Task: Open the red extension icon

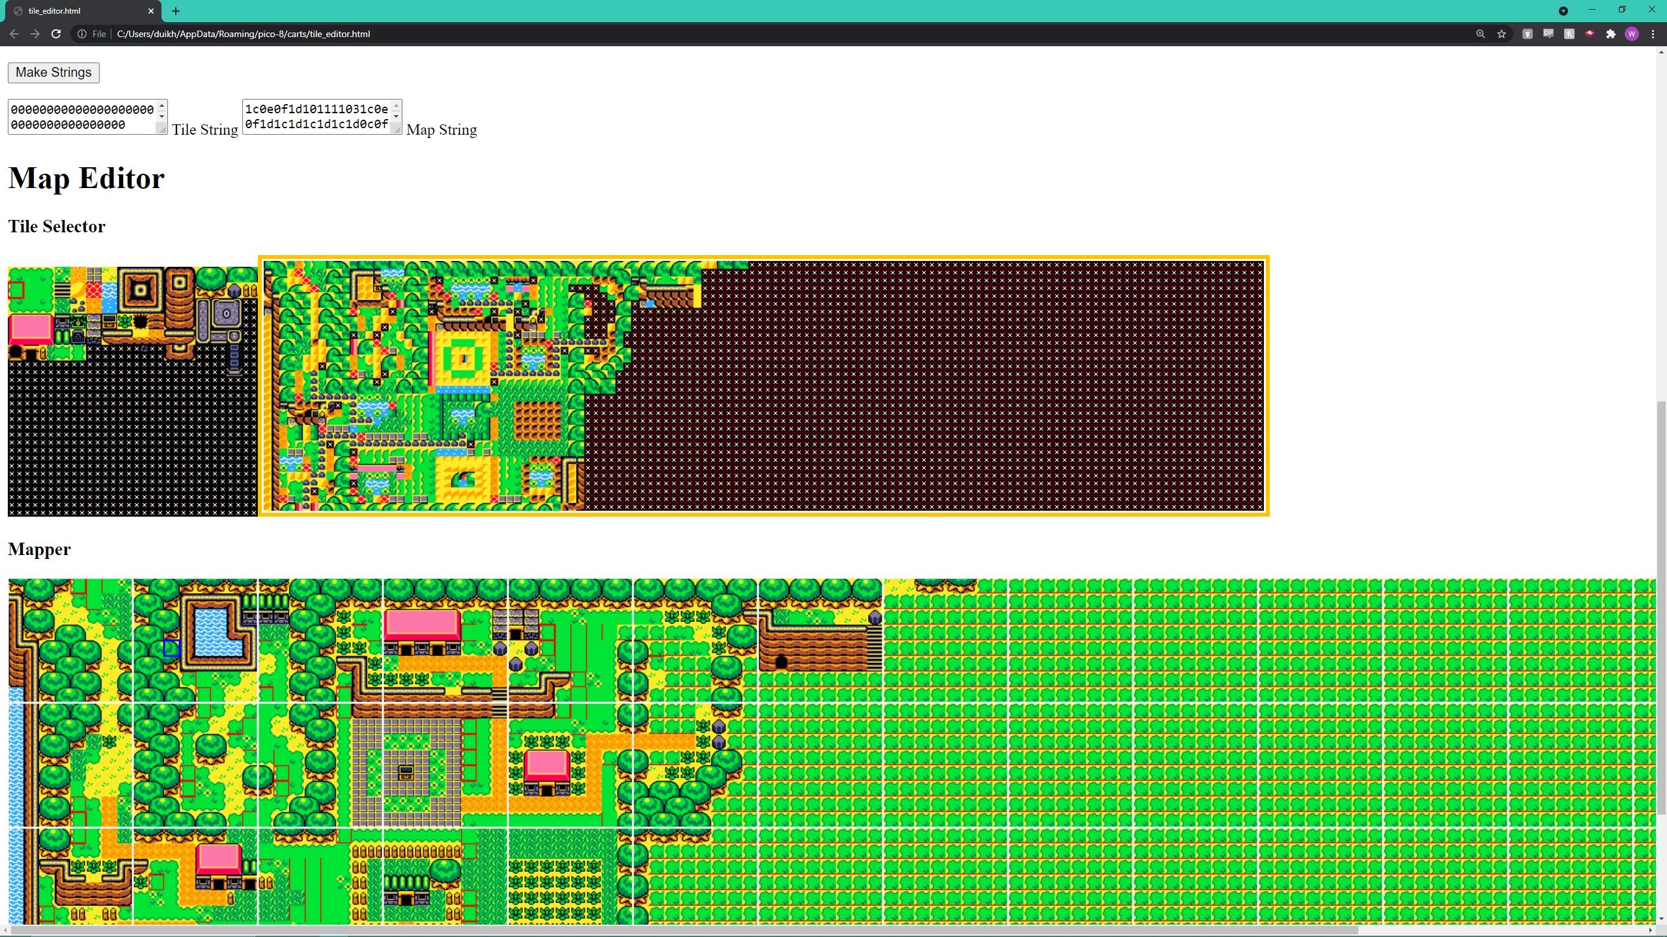Action: coord(1590,34)
